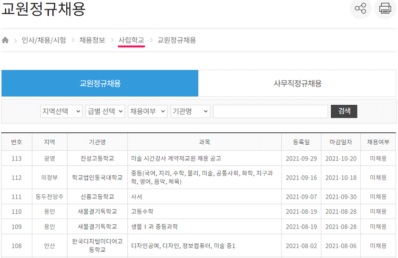Click 지역 column header
398x258 pixels.
50,142
